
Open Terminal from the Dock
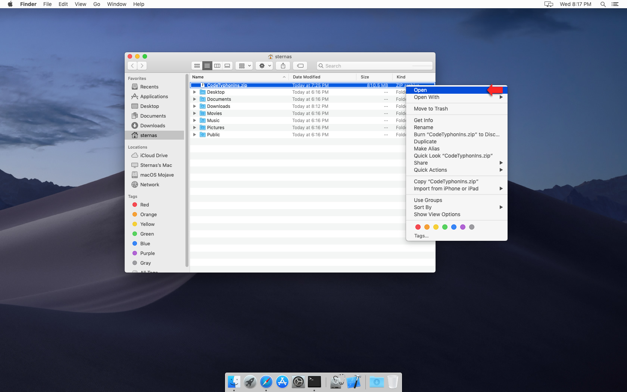coord(314,382)
